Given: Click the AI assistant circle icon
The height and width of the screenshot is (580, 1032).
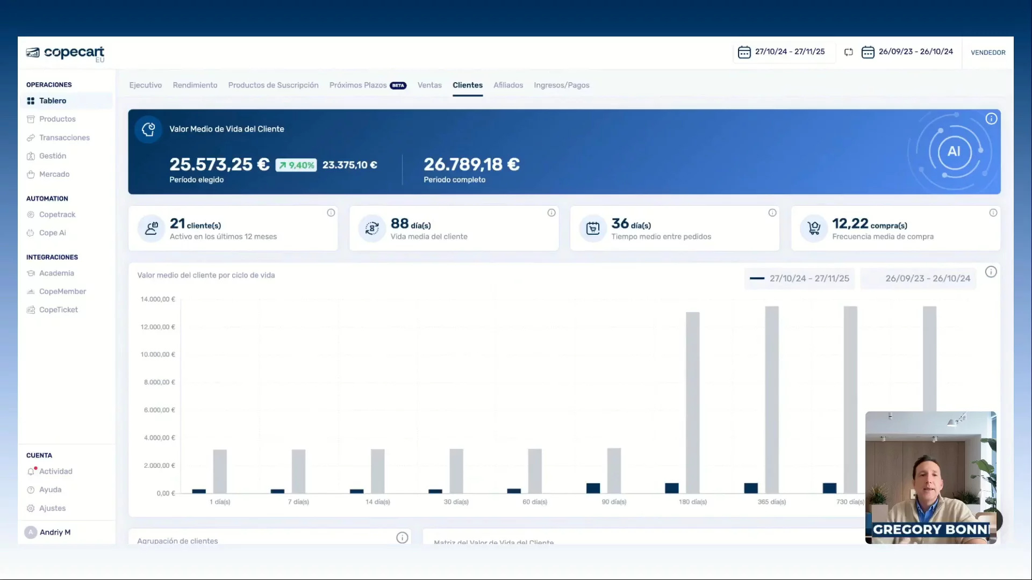Looking at the screenshot, I should coord(954,151).
